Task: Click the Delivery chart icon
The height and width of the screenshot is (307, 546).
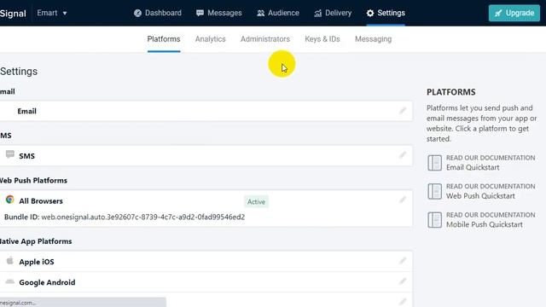Action: 317,14
